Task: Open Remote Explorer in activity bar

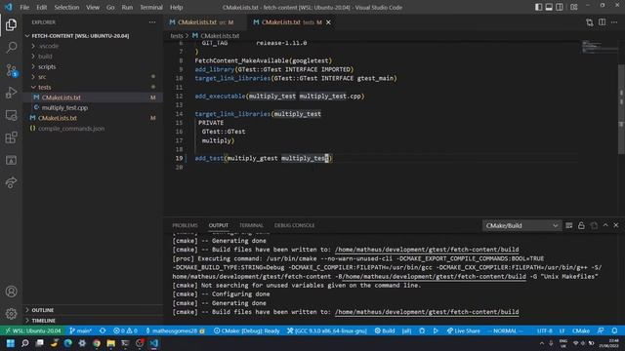Action: tap(11, 115)
